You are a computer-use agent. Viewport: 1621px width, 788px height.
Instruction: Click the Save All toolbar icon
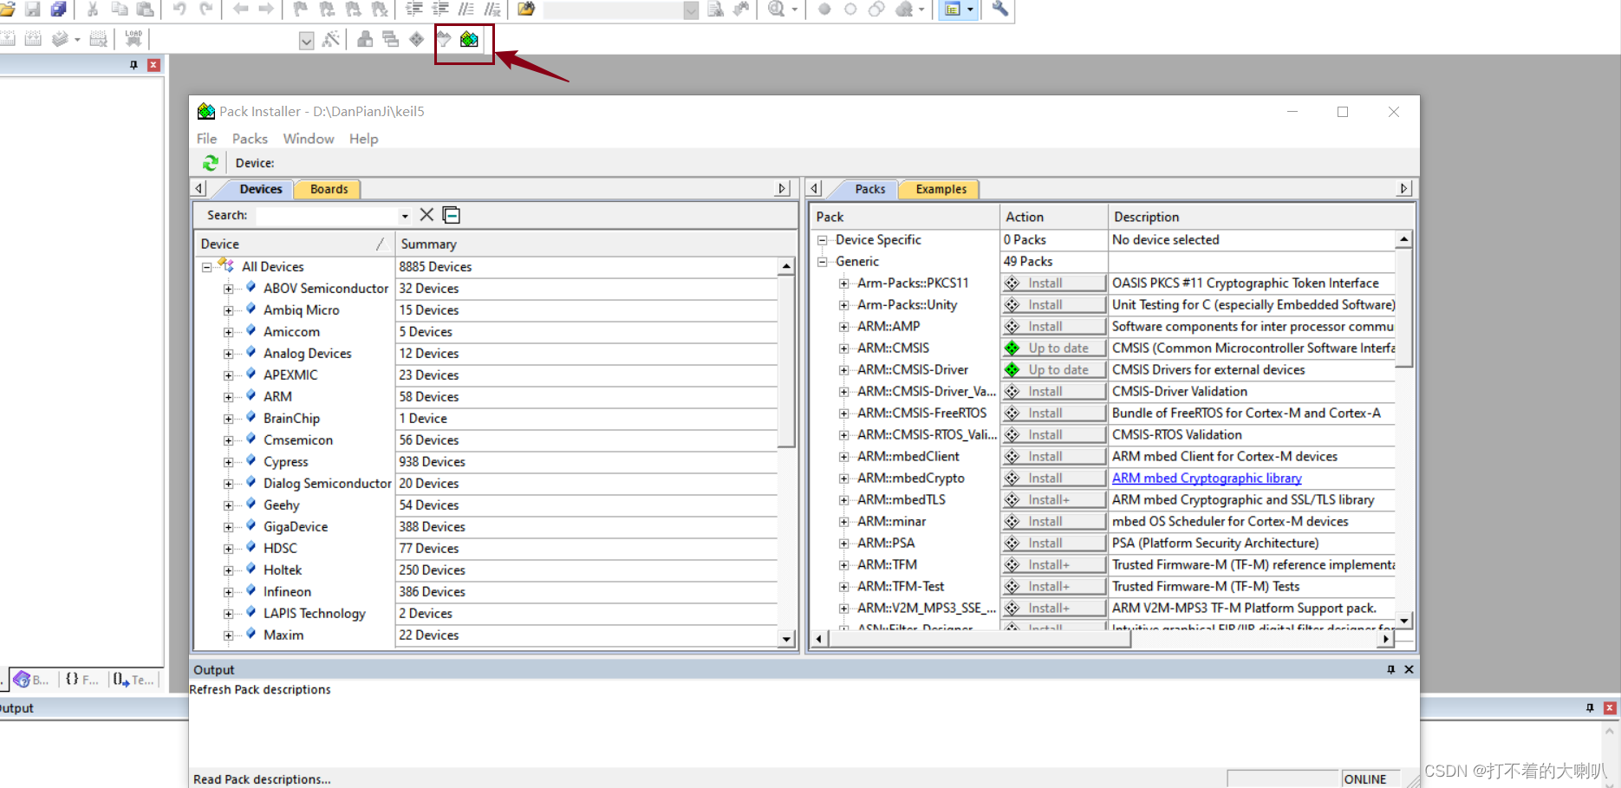click(x=59, y=10)
